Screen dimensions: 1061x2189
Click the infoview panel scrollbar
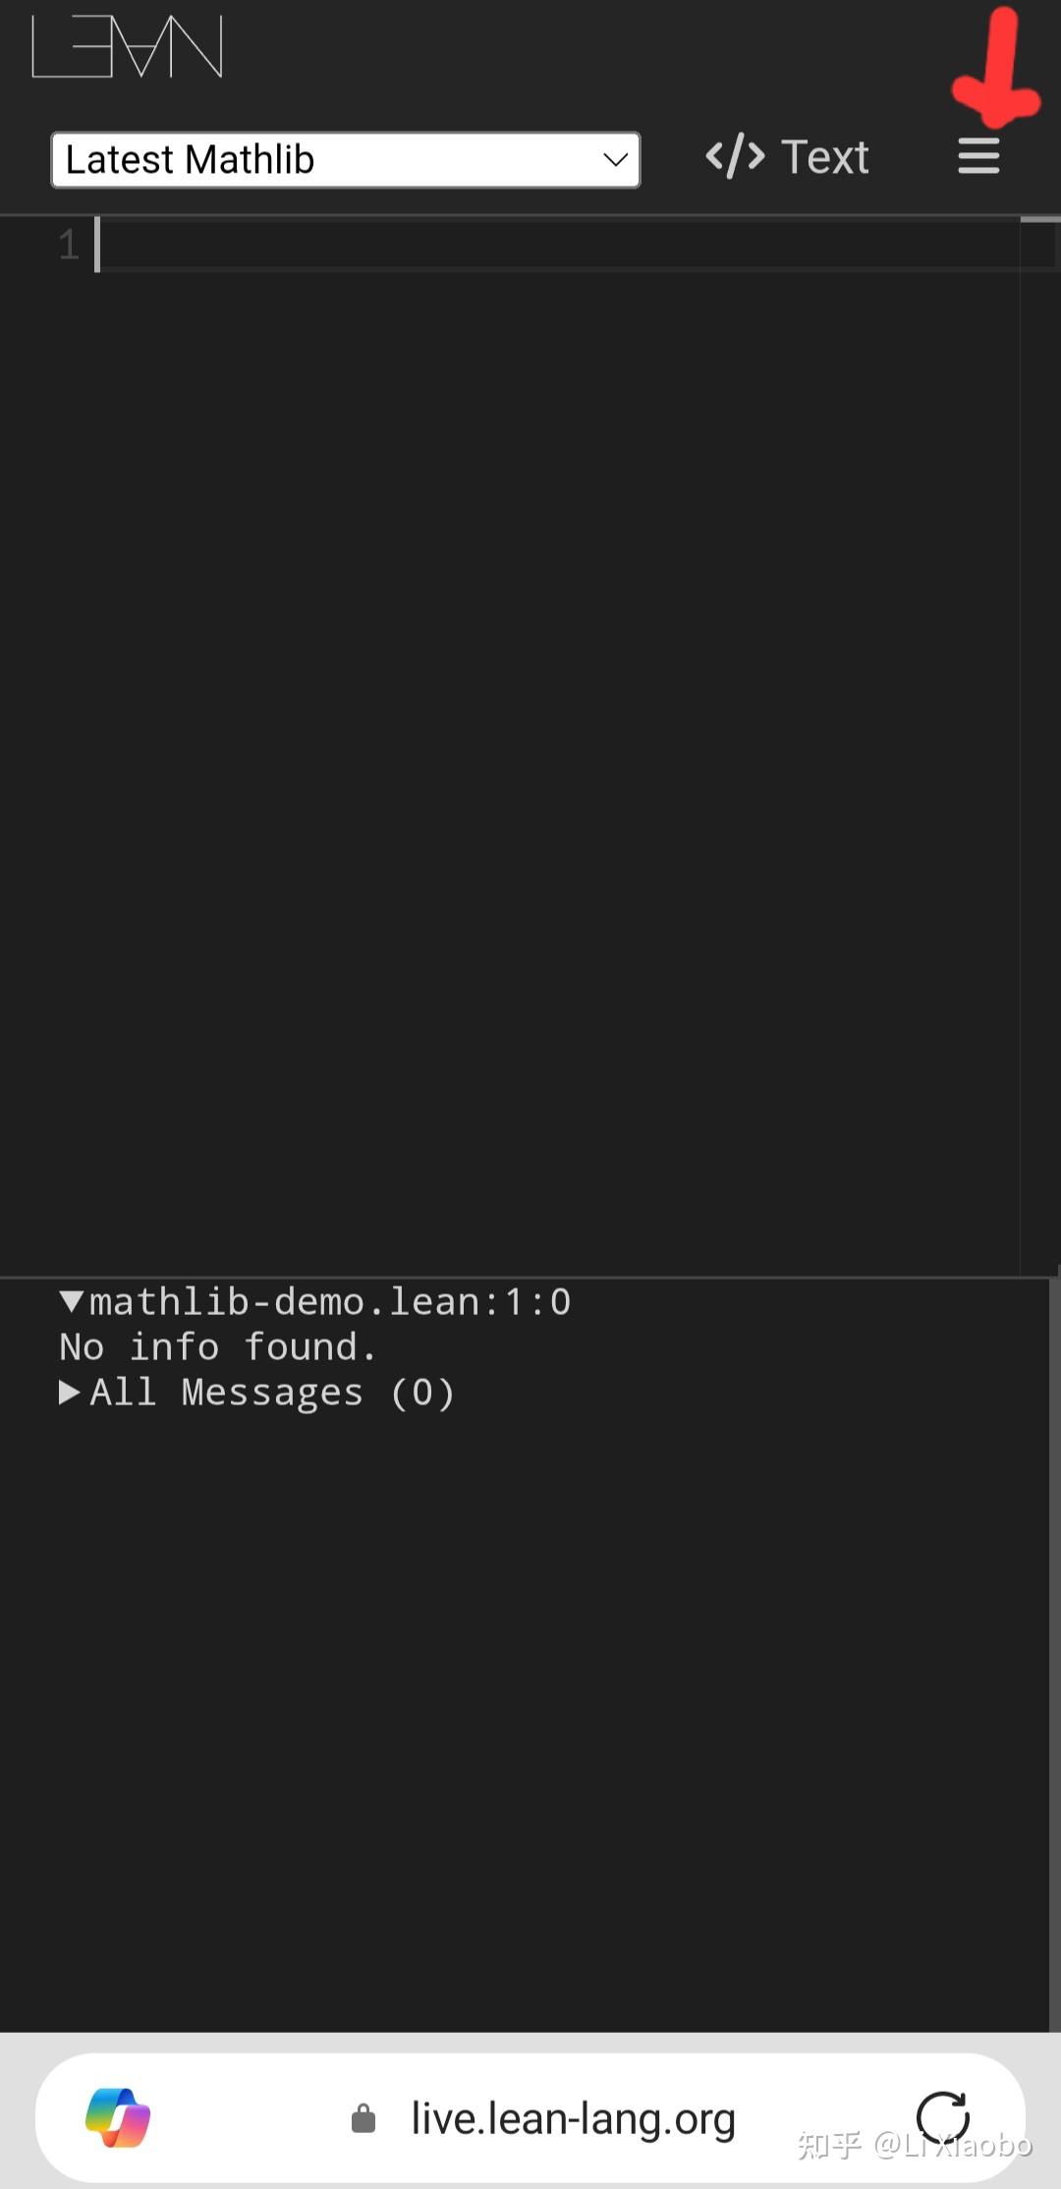tap(1054, 1655)
